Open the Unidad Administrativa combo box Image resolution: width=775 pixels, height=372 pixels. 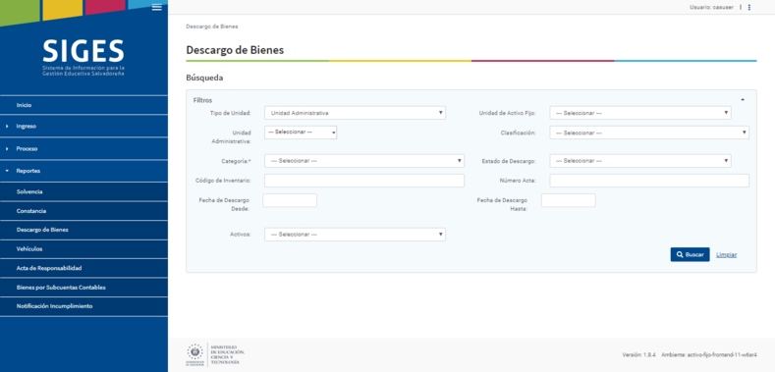(x=301, y=133)
